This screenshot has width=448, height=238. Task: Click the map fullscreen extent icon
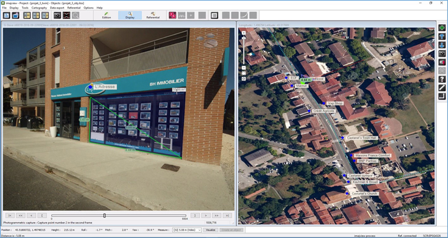pos(244,73)
